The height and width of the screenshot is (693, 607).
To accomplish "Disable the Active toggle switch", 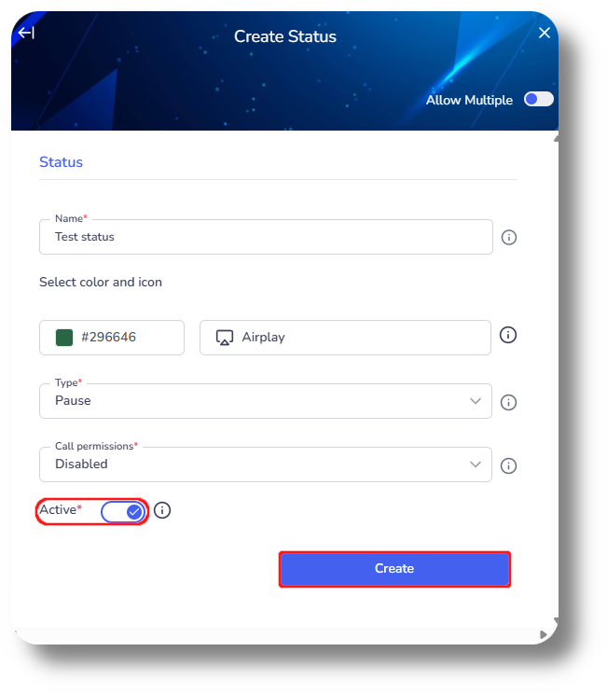I will click(x=122, y=512).
